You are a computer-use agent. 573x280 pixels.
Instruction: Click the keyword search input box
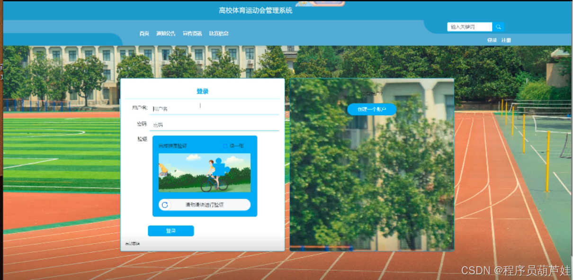[470, 27]
